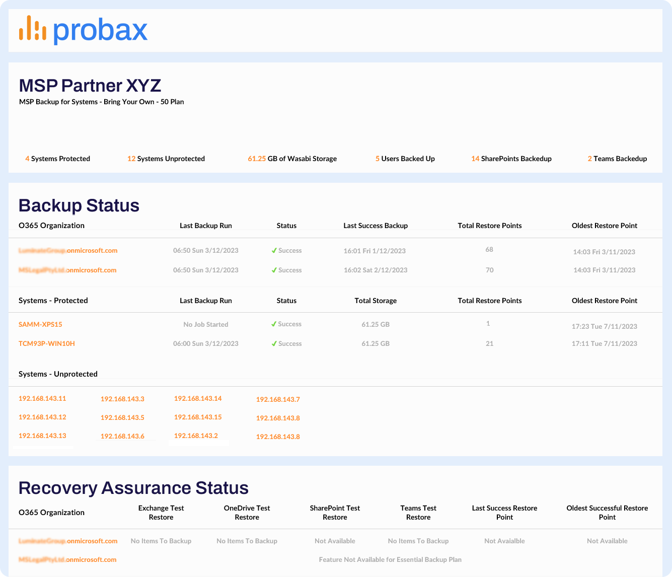Toggle the Success status on TCM93P-WIN10H row
The height and width of the screenshot is (577, 672).
point(286,343)
